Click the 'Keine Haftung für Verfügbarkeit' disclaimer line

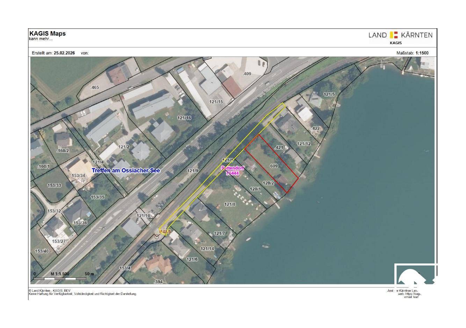click(82, 294)
